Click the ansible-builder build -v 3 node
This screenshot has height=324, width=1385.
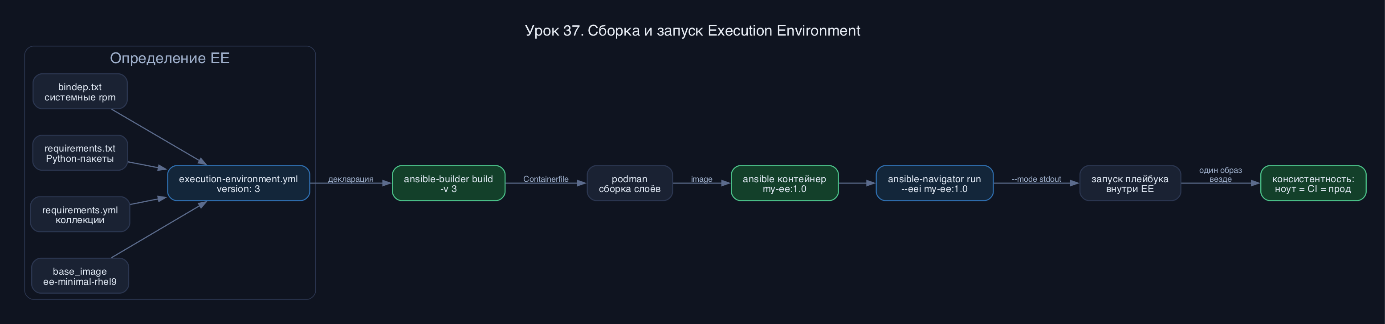448,184
